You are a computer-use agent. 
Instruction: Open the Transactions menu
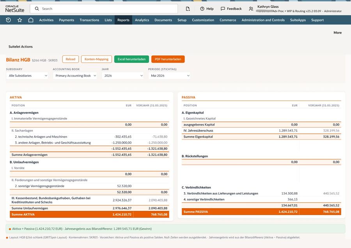89,20
